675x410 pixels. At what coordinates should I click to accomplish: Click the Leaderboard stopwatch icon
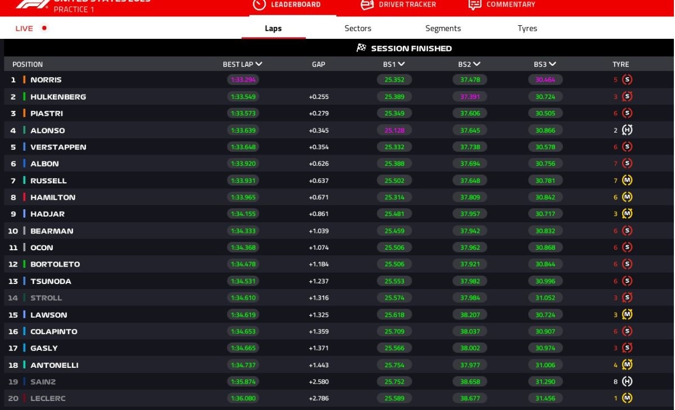259,4
